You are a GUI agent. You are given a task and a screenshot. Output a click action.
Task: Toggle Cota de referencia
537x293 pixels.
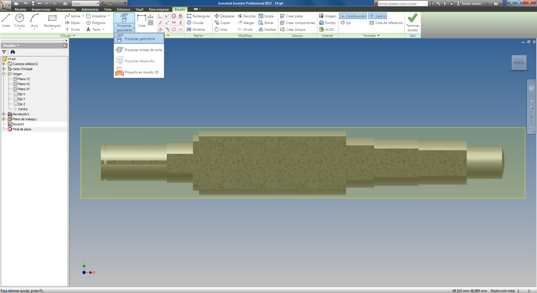pos(386,23)
